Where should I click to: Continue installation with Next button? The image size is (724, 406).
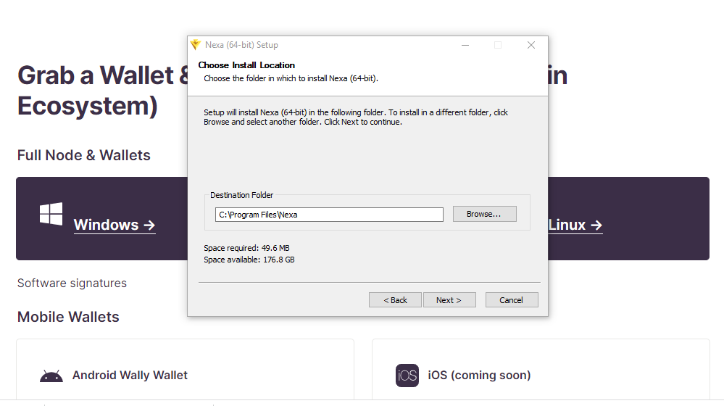pos(448,300)
